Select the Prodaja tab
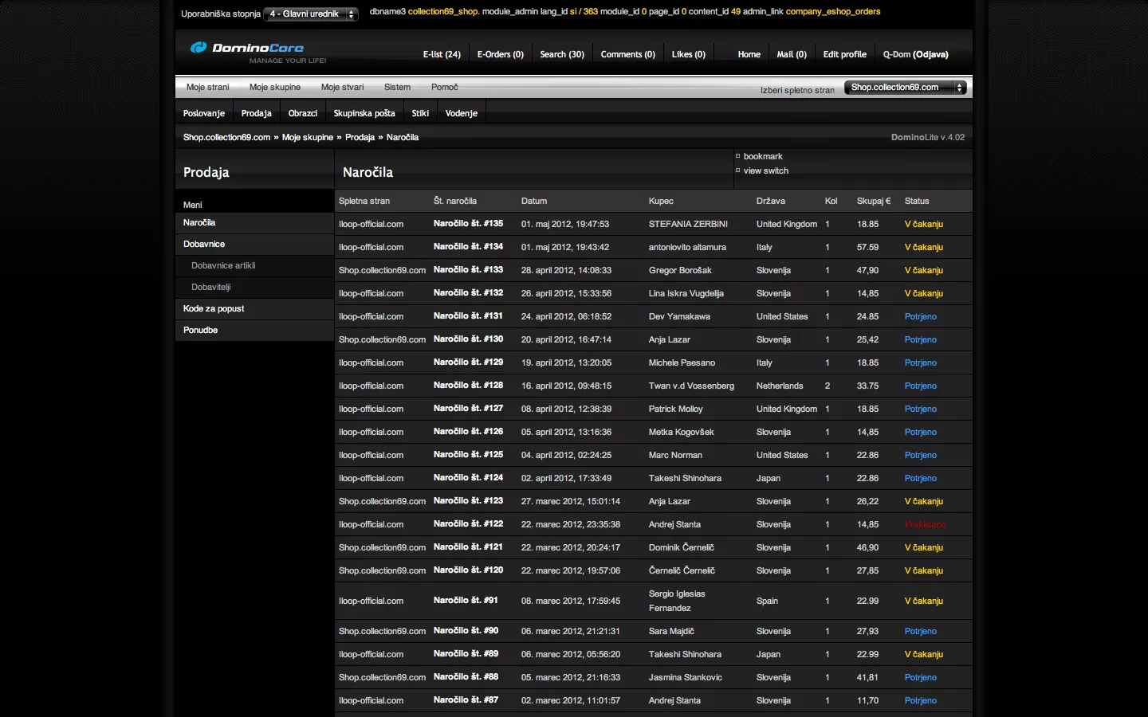The width and height of the screenshot is (1148, 717). coord(256,114)
